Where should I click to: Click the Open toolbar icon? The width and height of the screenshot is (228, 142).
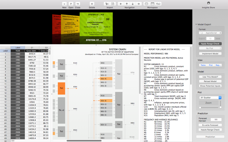[71, 4]
